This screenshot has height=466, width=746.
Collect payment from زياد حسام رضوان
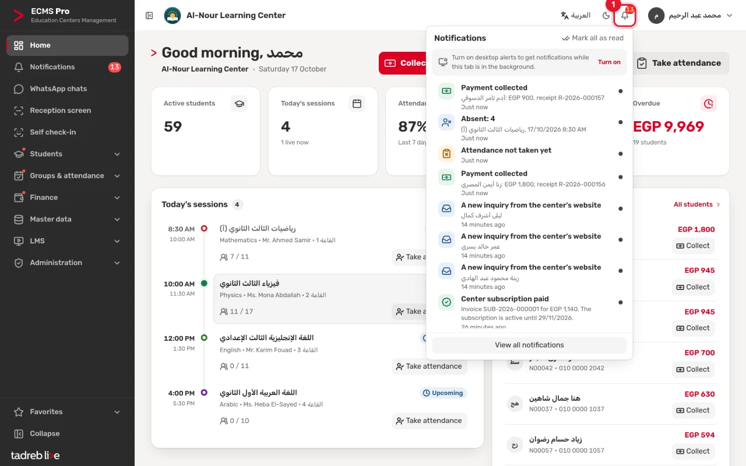coord(693,451)
